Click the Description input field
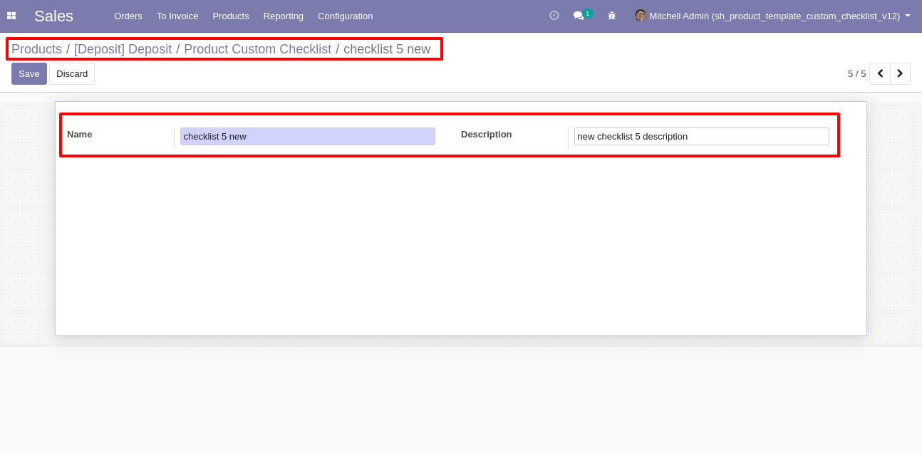The width and height of the screenshot is (922, 453). (702, 136)
